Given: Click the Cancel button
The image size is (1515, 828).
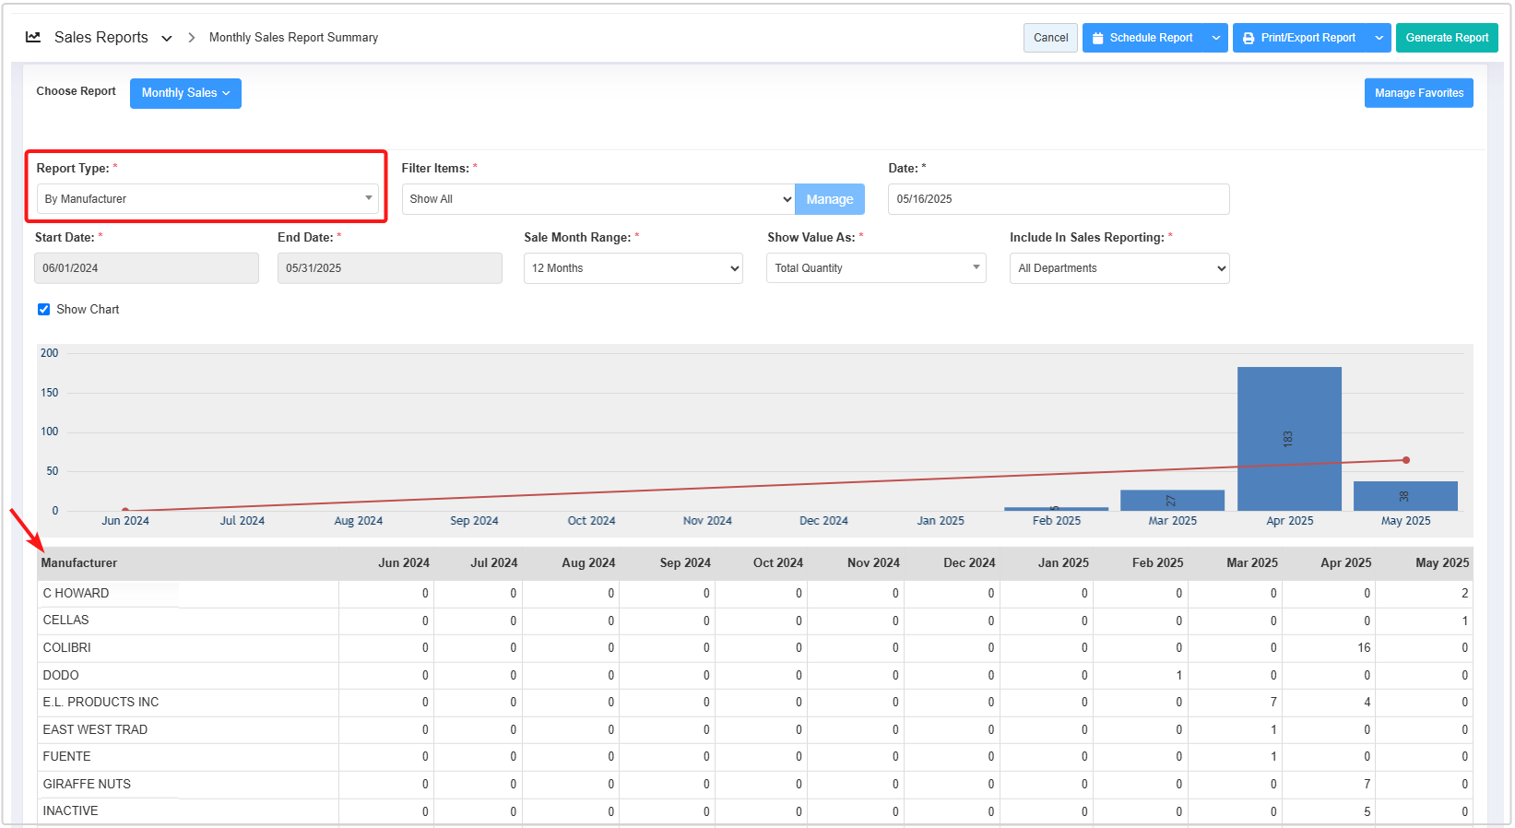Looking at the screenshot, I should [x=1050, y=38].
